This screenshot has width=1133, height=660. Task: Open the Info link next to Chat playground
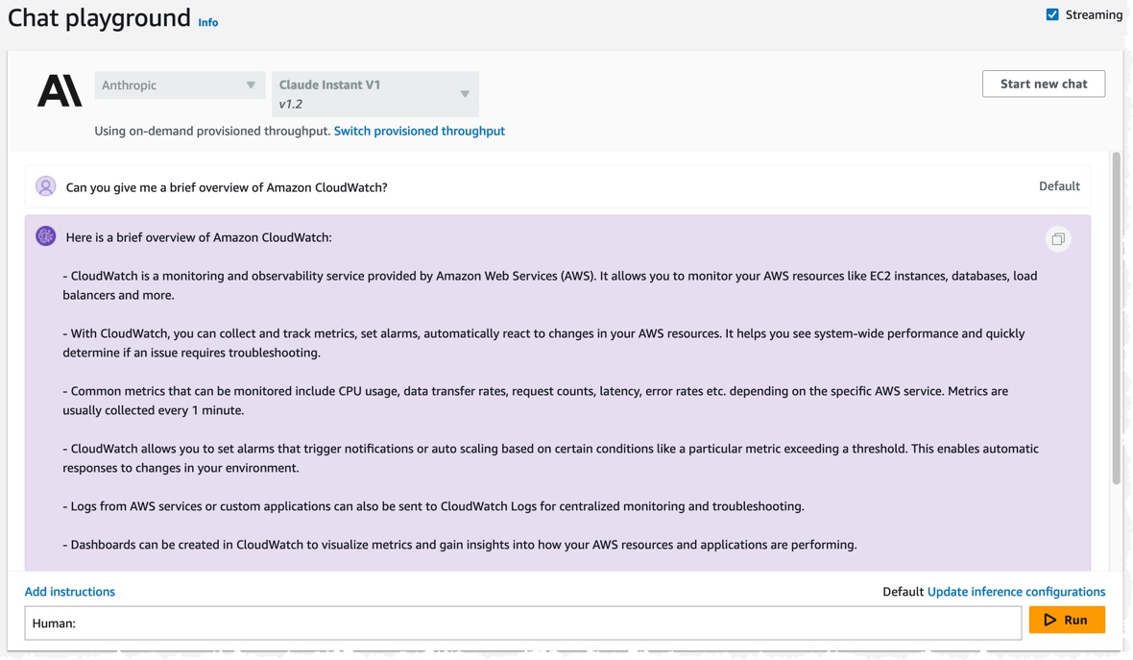click(208, 22)
